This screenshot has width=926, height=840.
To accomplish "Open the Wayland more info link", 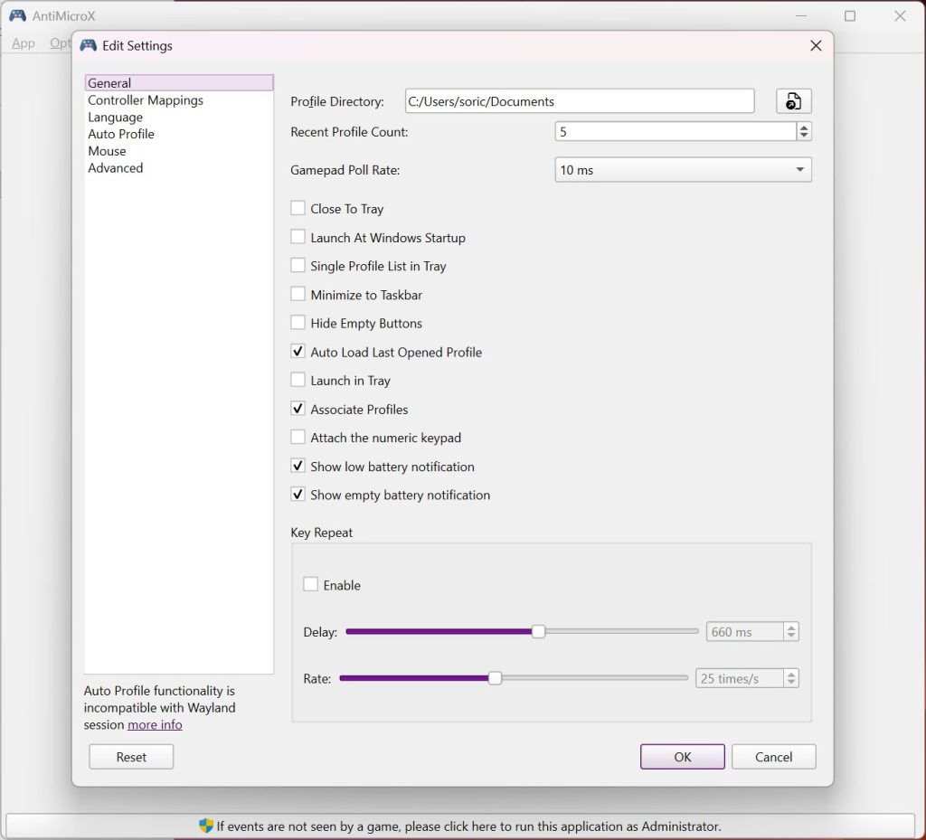I will 155,724.
